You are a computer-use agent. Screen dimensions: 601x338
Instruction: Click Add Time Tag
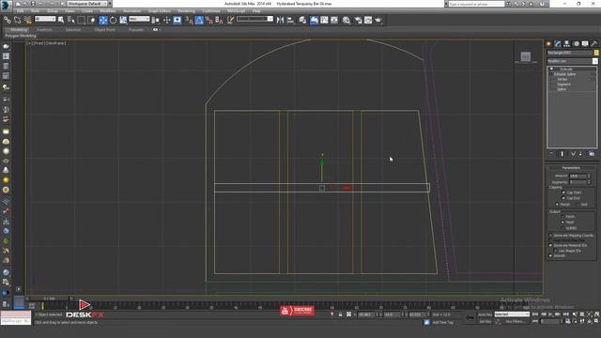[x=442, y=322]
